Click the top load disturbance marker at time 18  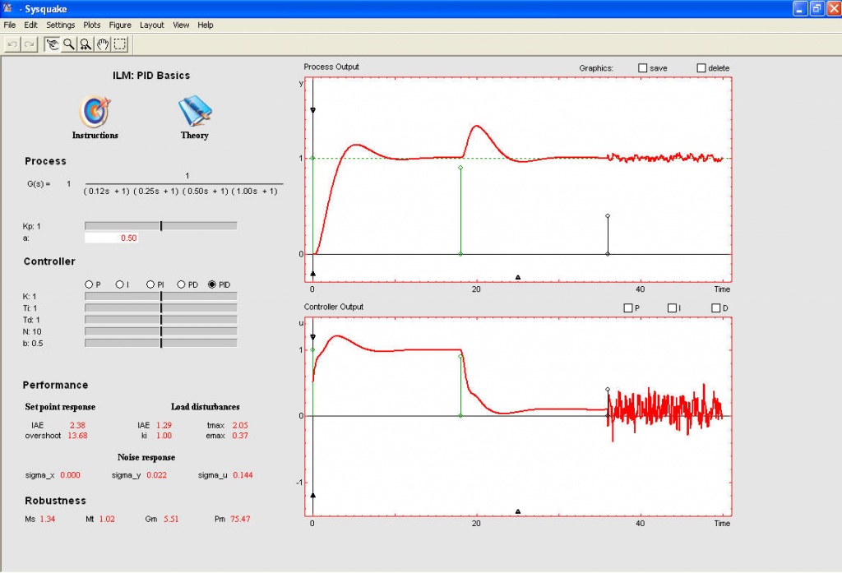click(460, 168)
